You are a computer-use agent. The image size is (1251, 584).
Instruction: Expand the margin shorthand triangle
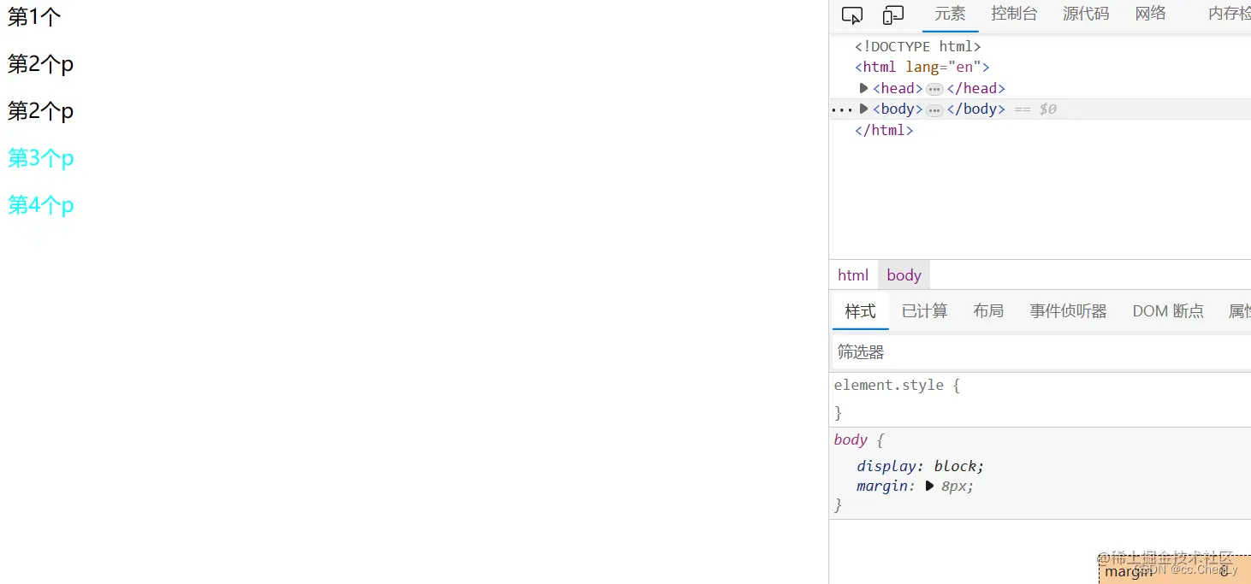(x=930, y=486)
